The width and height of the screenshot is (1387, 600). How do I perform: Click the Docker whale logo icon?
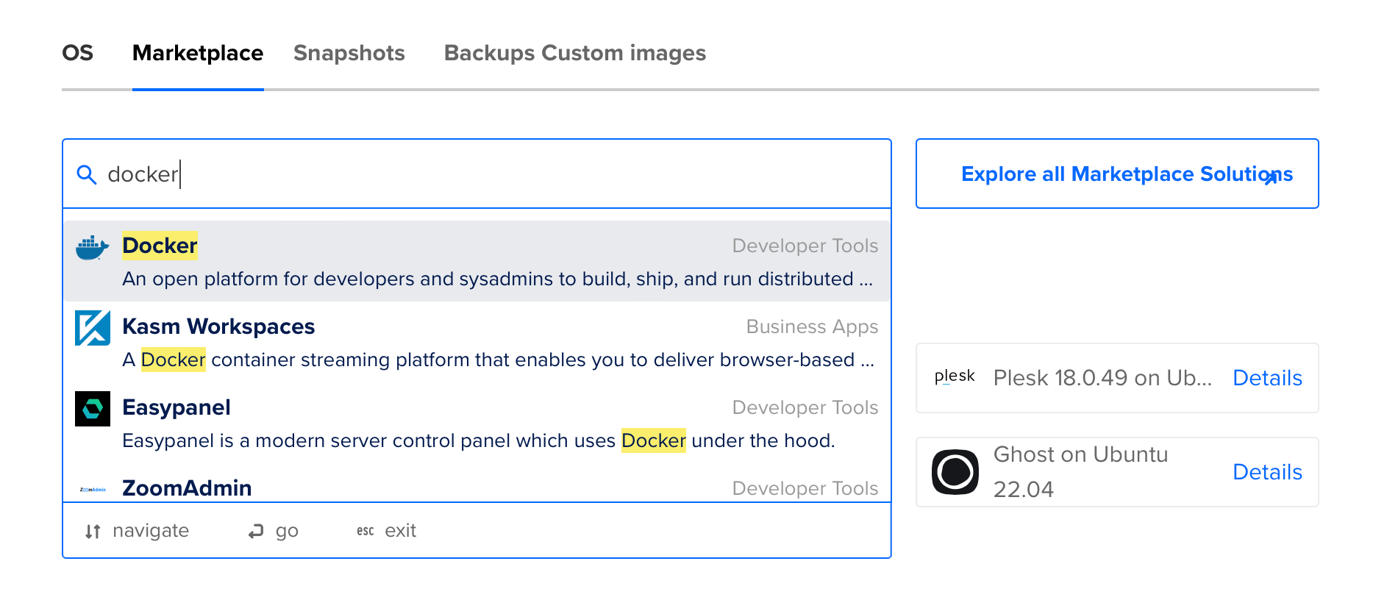click(92, 248)
